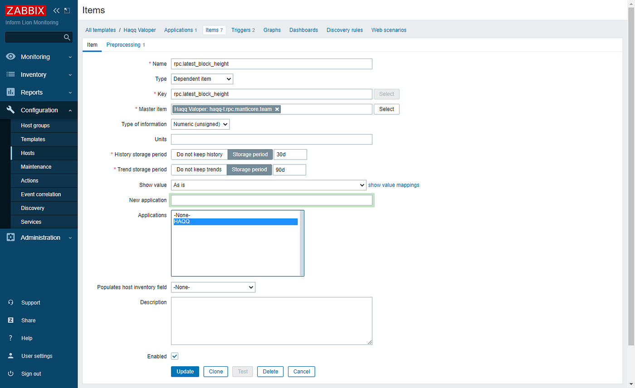
Task: Open the Haqq Valoper breadcrumb link
Action: [140, 30]
